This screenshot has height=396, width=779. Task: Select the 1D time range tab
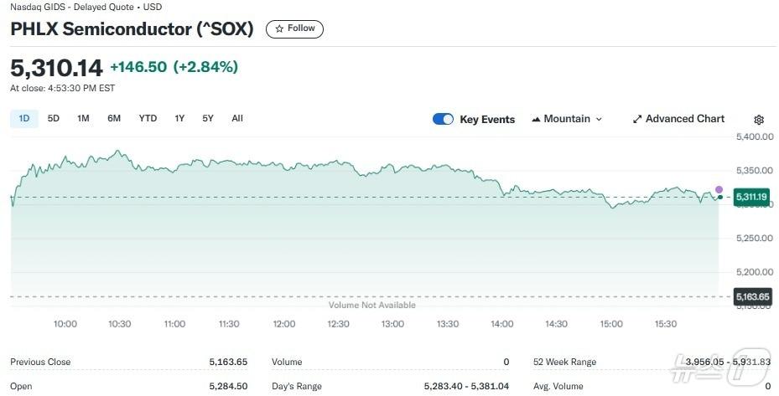24,118
